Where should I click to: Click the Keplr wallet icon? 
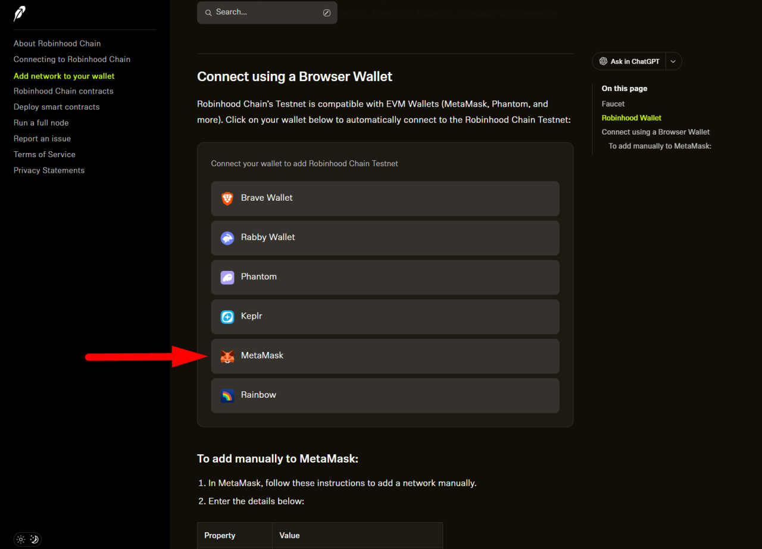coord(227,317)
